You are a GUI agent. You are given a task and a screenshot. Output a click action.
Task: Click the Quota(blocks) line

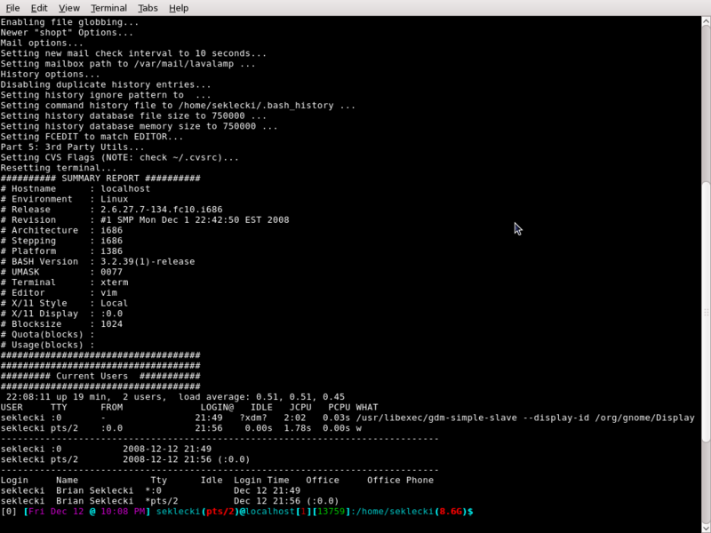[48, 335]
